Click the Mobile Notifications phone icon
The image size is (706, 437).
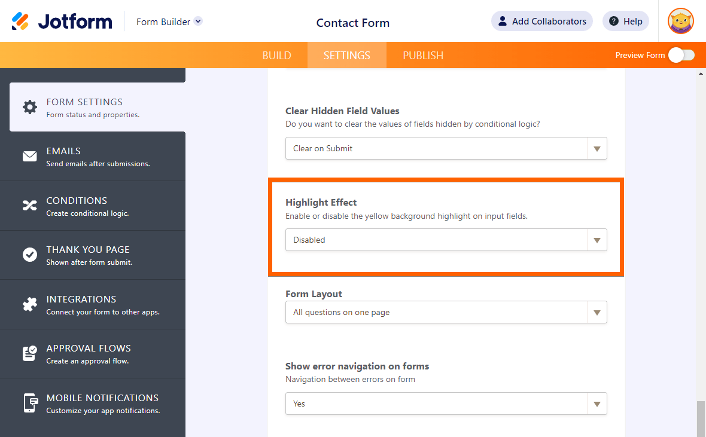[x=29, y=403]
